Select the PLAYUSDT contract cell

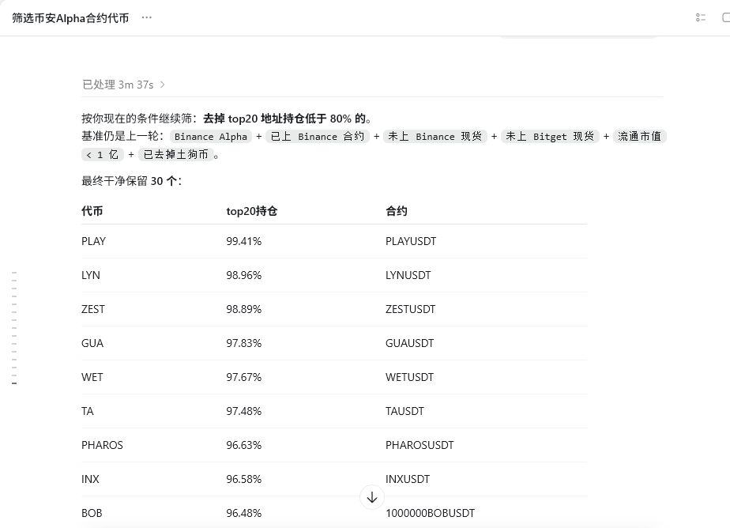(x=411, y=241)
